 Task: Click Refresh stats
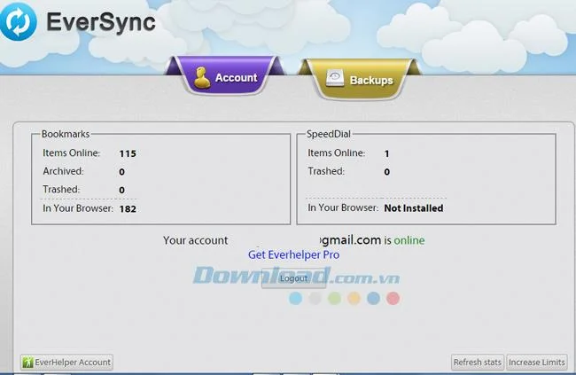point(477,362)
